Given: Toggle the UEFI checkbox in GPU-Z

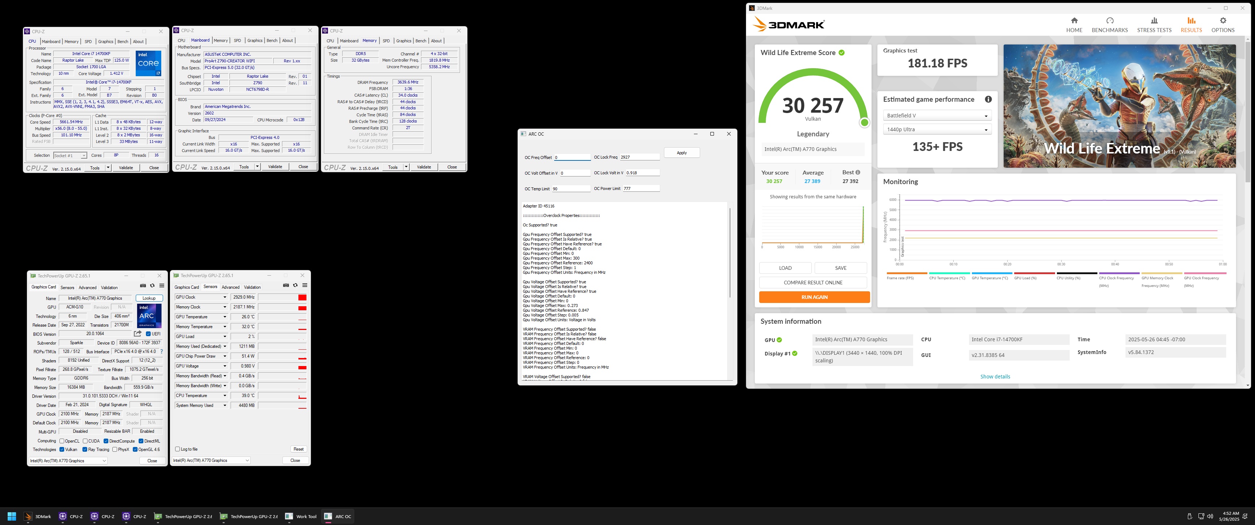Looking at the screenshot, I should point(148,334).
